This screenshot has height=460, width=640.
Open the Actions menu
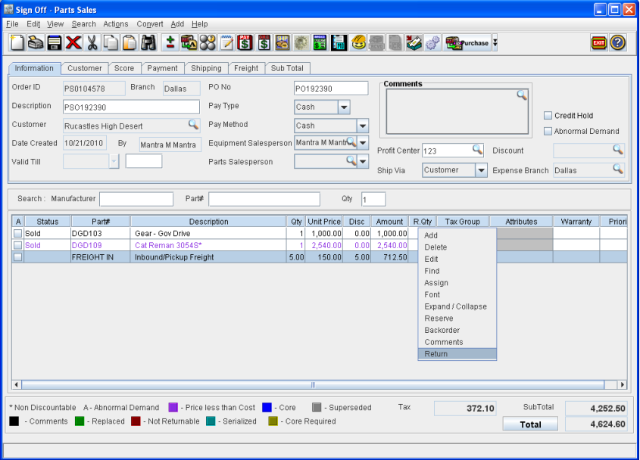point(116,24)
